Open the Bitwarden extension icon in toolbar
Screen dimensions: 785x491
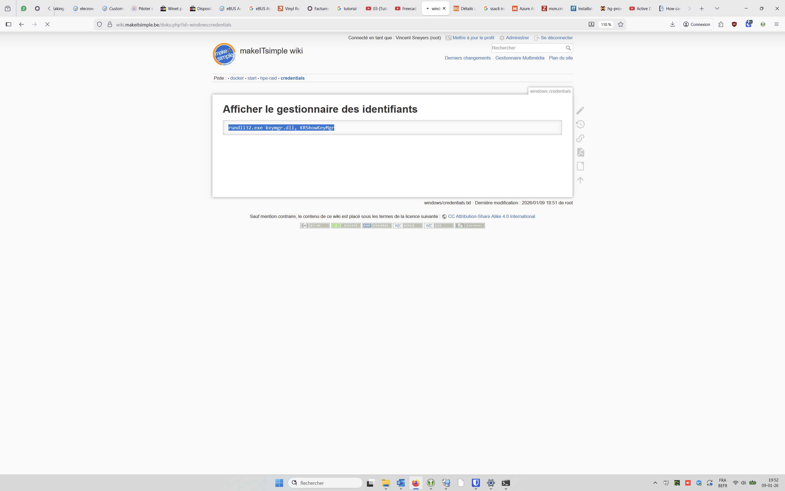748,24
